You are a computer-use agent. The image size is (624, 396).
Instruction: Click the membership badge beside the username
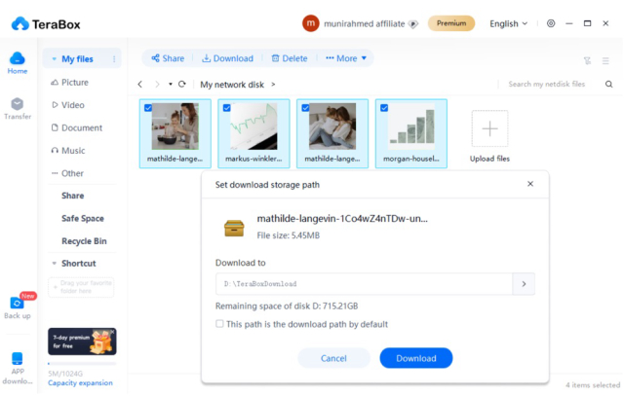pyautogui.click(x=413, y=24)
